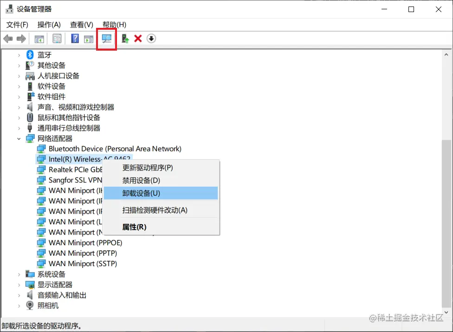Screen dimensions: 453x332
Task: Expand the 音频输入和输出 category
Action: click(19, 295)
